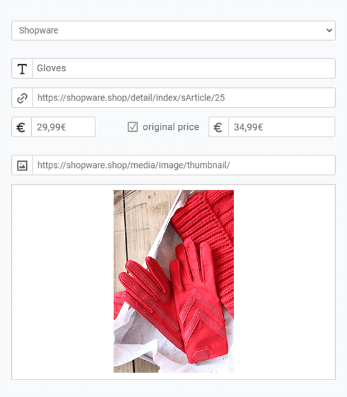Viewport: 347px width, 397px height.
Task: Click the euro icon beside 29,99€
Action: click(21, 127)
